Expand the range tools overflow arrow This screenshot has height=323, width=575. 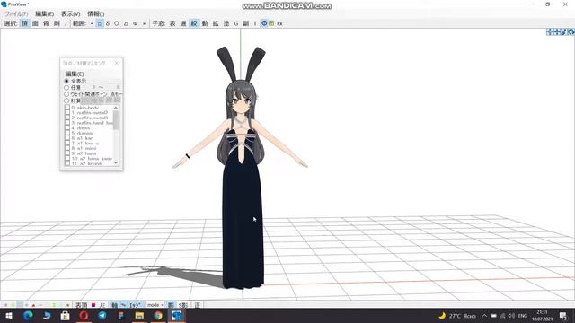[144, 23]
